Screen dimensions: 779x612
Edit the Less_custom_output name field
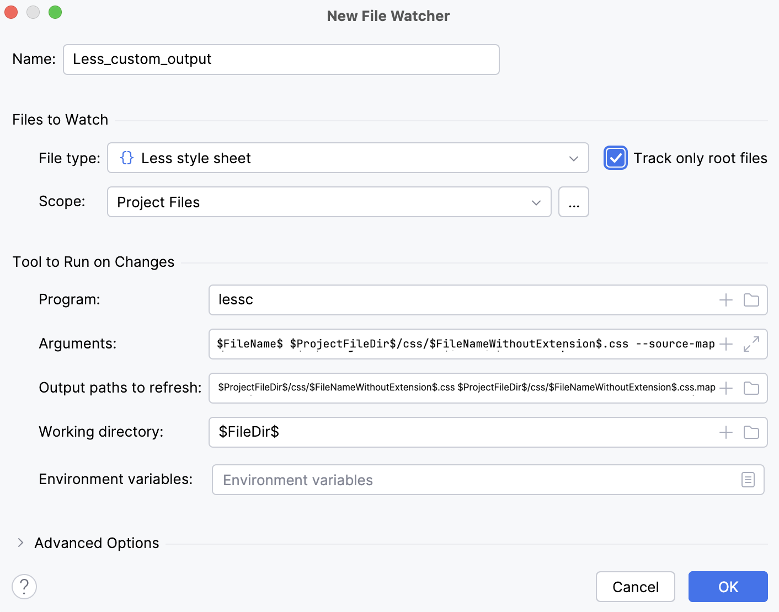(281, 59)
